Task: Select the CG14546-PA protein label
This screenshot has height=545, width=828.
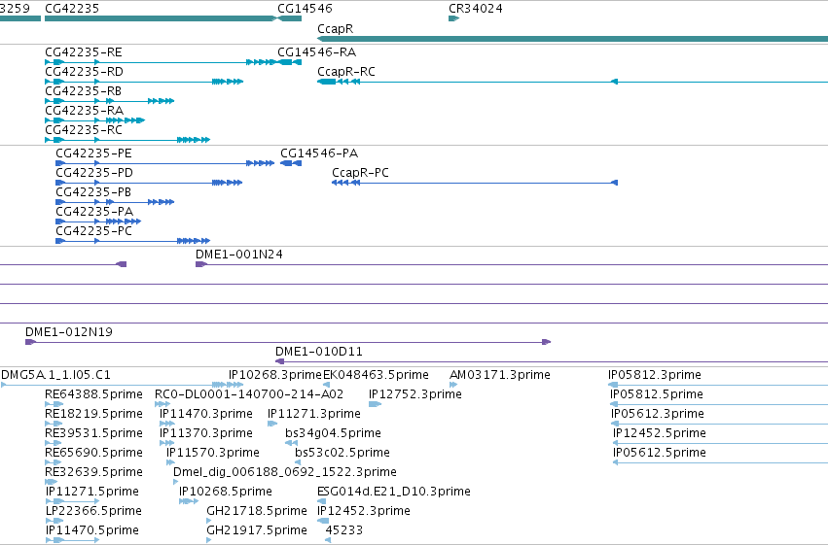Action: coord(319,153)
